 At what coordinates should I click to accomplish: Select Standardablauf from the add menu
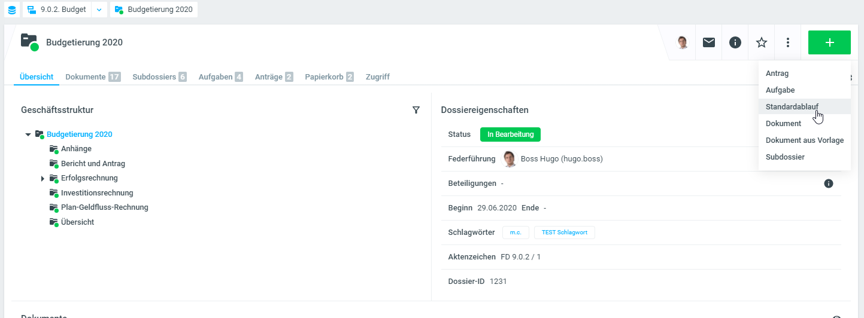[792, 106]
